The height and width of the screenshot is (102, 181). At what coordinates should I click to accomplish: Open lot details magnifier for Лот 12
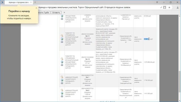click(x=62, y=59)
